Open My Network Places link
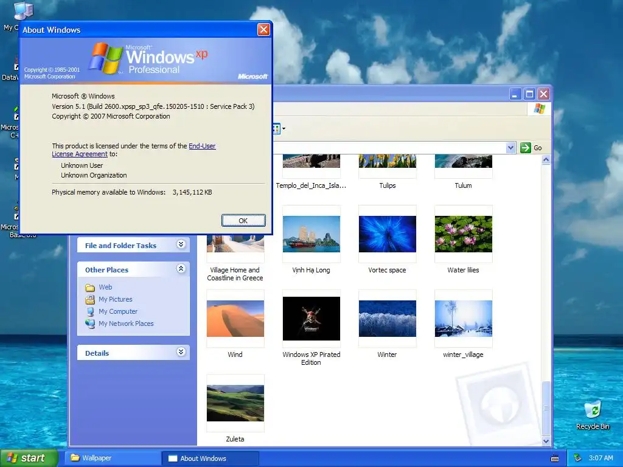Viewport: 623px width, 467px height. pyautogui.click(x=126, y=323)
